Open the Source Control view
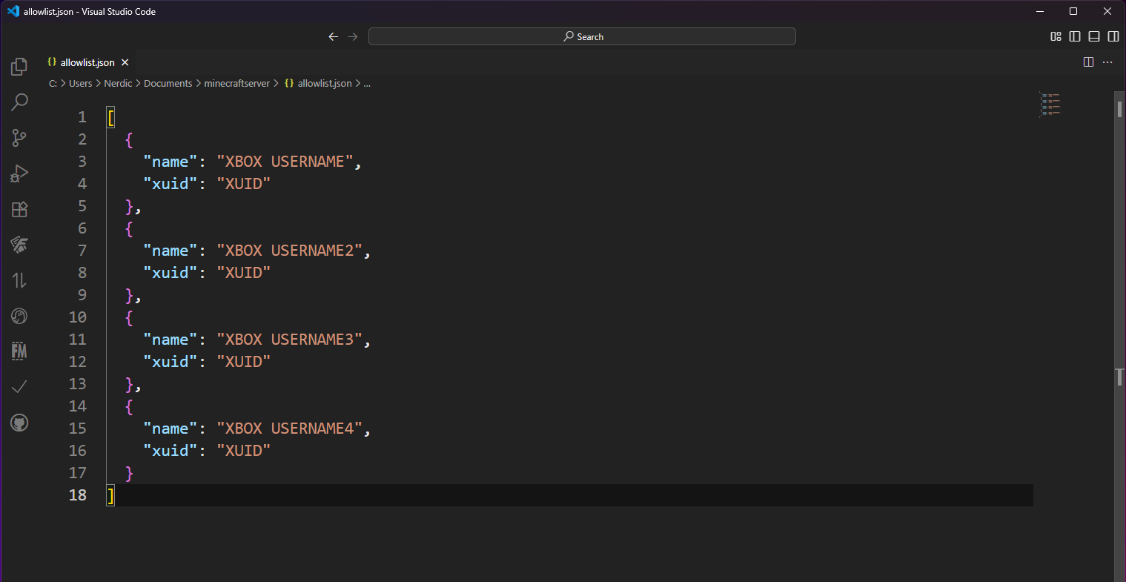The image size is (1126, 582). 19,138
